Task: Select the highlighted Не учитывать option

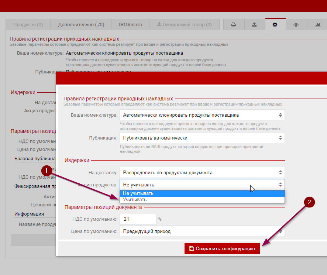Action: tap(138, 193)
